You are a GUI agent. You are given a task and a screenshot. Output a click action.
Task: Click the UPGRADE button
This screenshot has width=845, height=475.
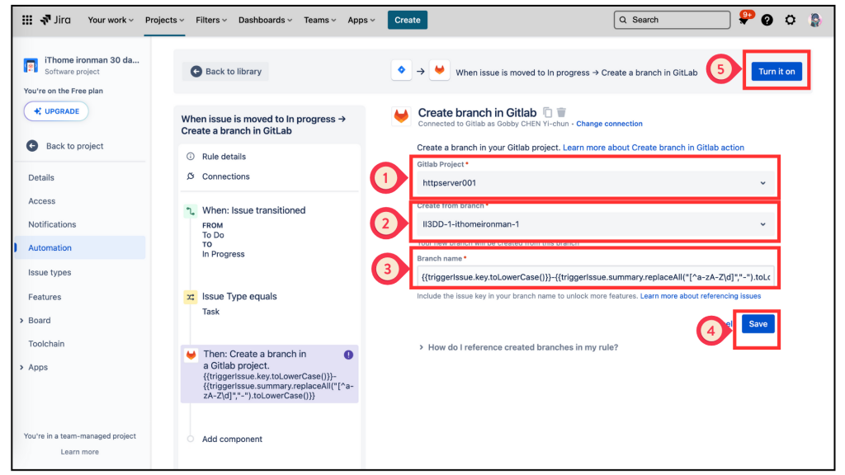[x=56, y=111]
